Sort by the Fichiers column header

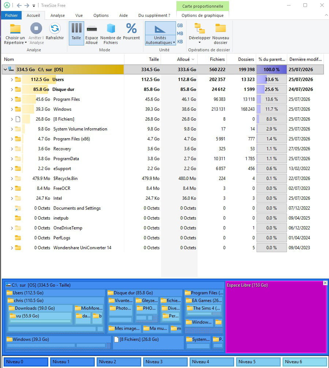click(x=212, y=59)
